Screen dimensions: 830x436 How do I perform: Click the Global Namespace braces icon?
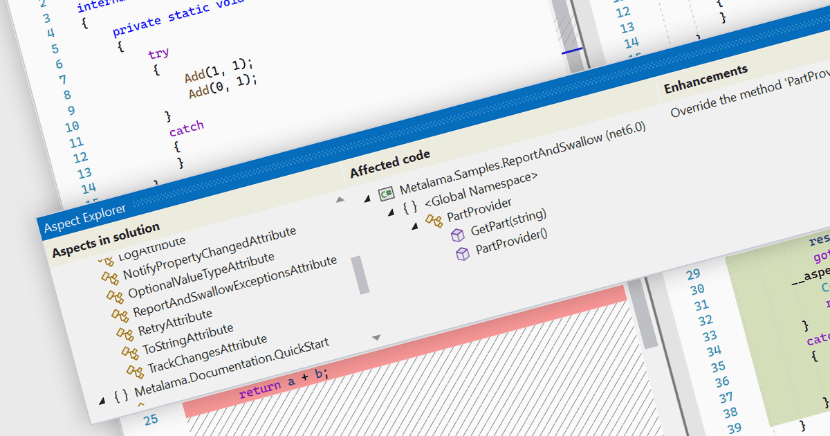click(410, 206)
